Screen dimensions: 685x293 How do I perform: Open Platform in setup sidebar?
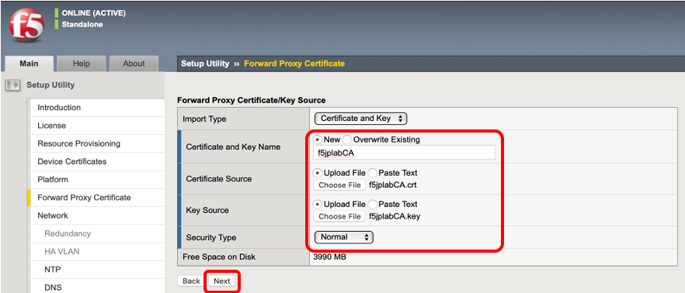click(x=97, y=180)
